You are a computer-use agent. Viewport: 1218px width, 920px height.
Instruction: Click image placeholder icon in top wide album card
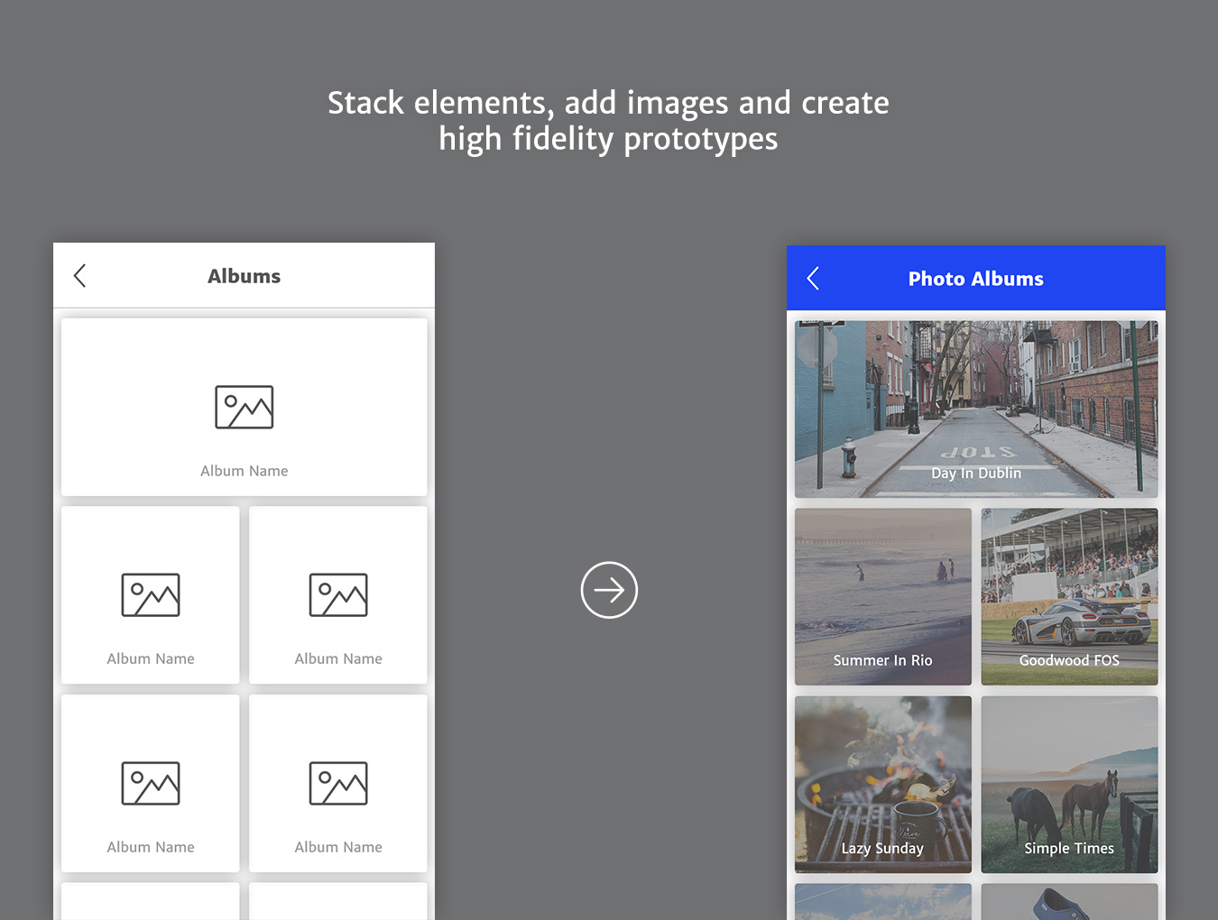[x=244, y=408]
